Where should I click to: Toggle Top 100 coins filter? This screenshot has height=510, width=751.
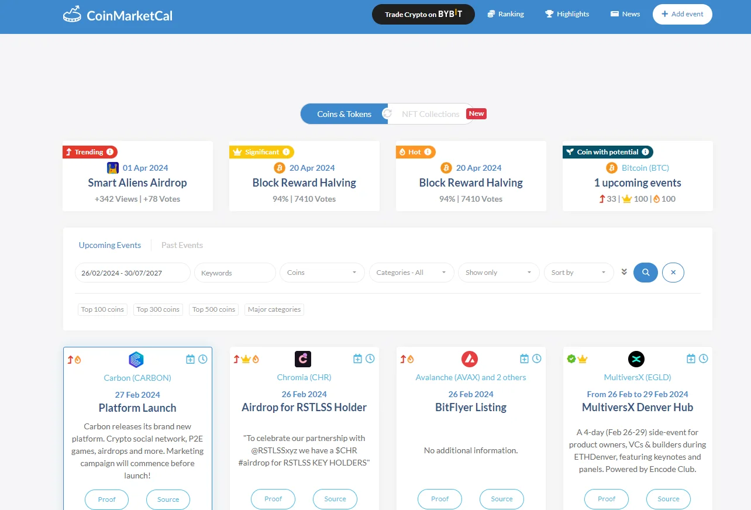coord(102,309)
